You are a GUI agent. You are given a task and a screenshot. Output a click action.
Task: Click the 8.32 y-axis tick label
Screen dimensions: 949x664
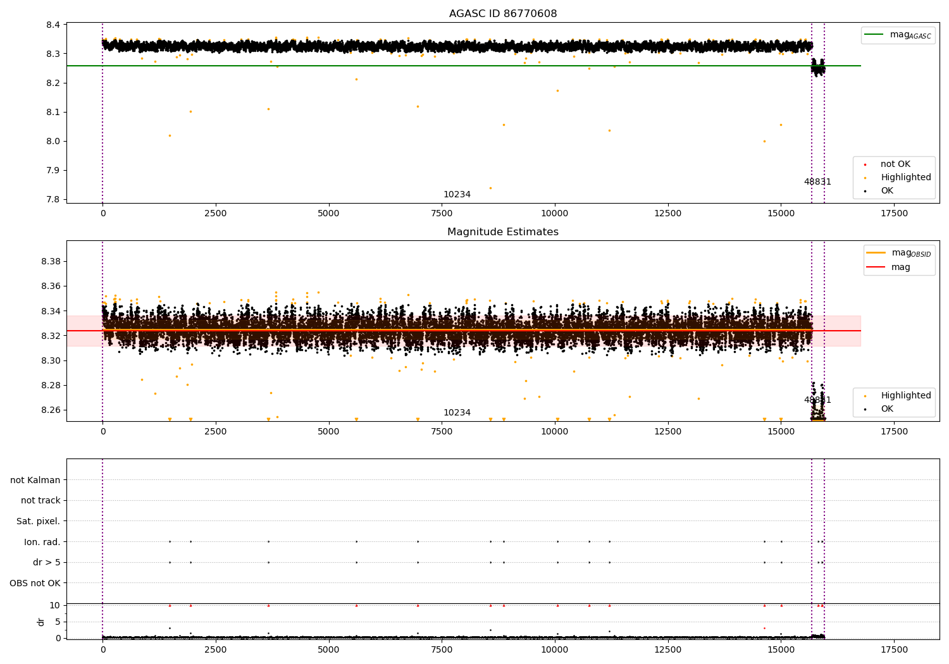[51, 336]
